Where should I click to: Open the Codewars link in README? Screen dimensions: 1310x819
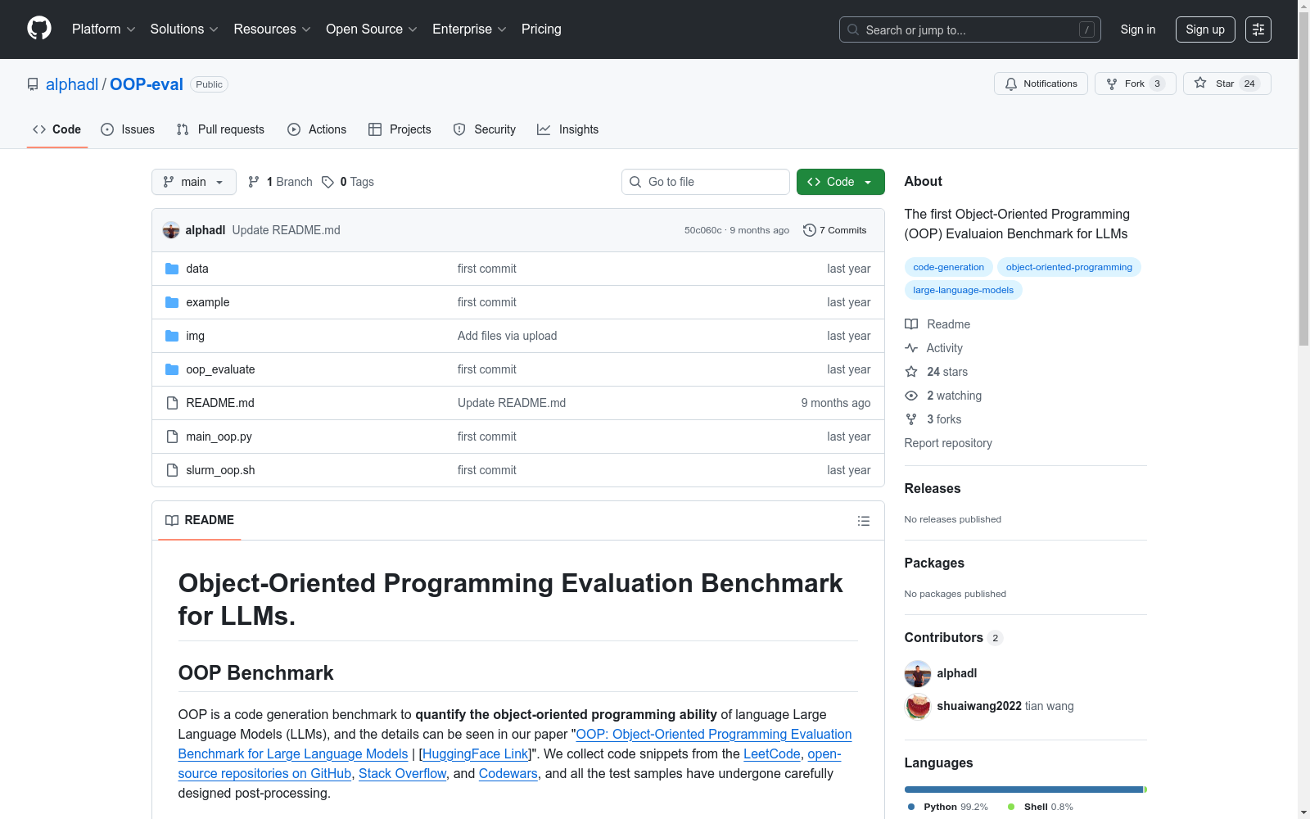pyautogui.click(x=508, y=774)
